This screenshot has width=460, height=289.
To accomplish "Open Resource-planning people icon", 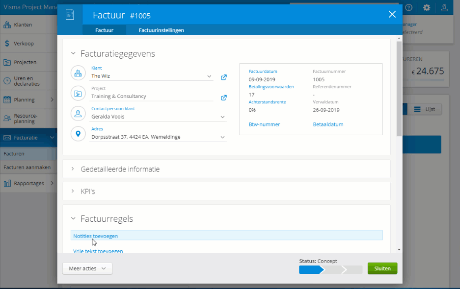I will pos(7,119).
